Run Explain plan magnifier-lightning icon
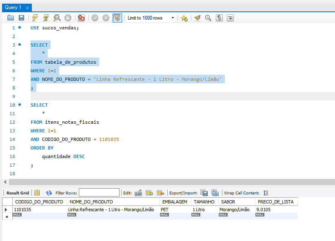Screen dimensions: 335x241 pyautogui.click(x=57, y=18)
